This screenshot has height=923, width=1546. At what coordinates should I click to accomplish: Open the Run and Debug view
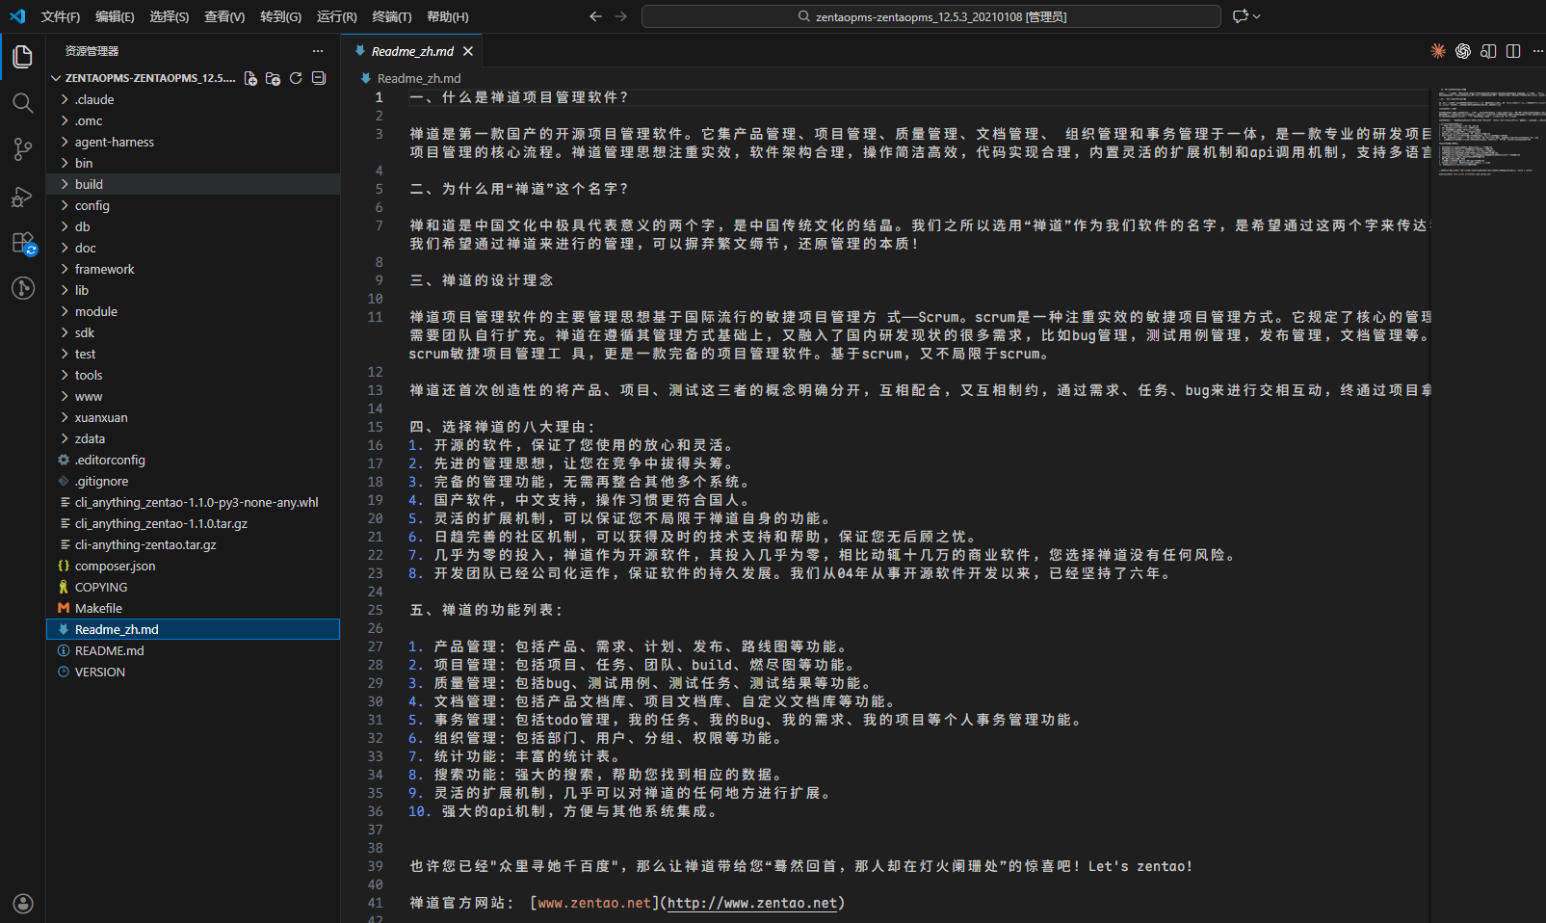[23, 196]
